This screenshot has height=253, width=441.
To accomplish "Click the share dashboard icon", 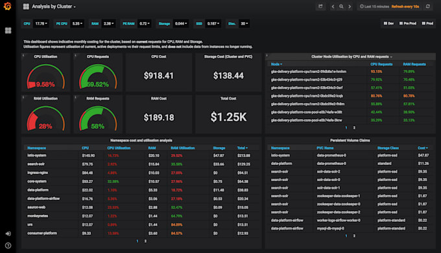I will [x=320, y=6].
